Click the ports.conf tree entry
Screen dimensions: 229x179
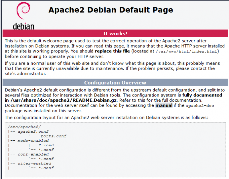54,136
